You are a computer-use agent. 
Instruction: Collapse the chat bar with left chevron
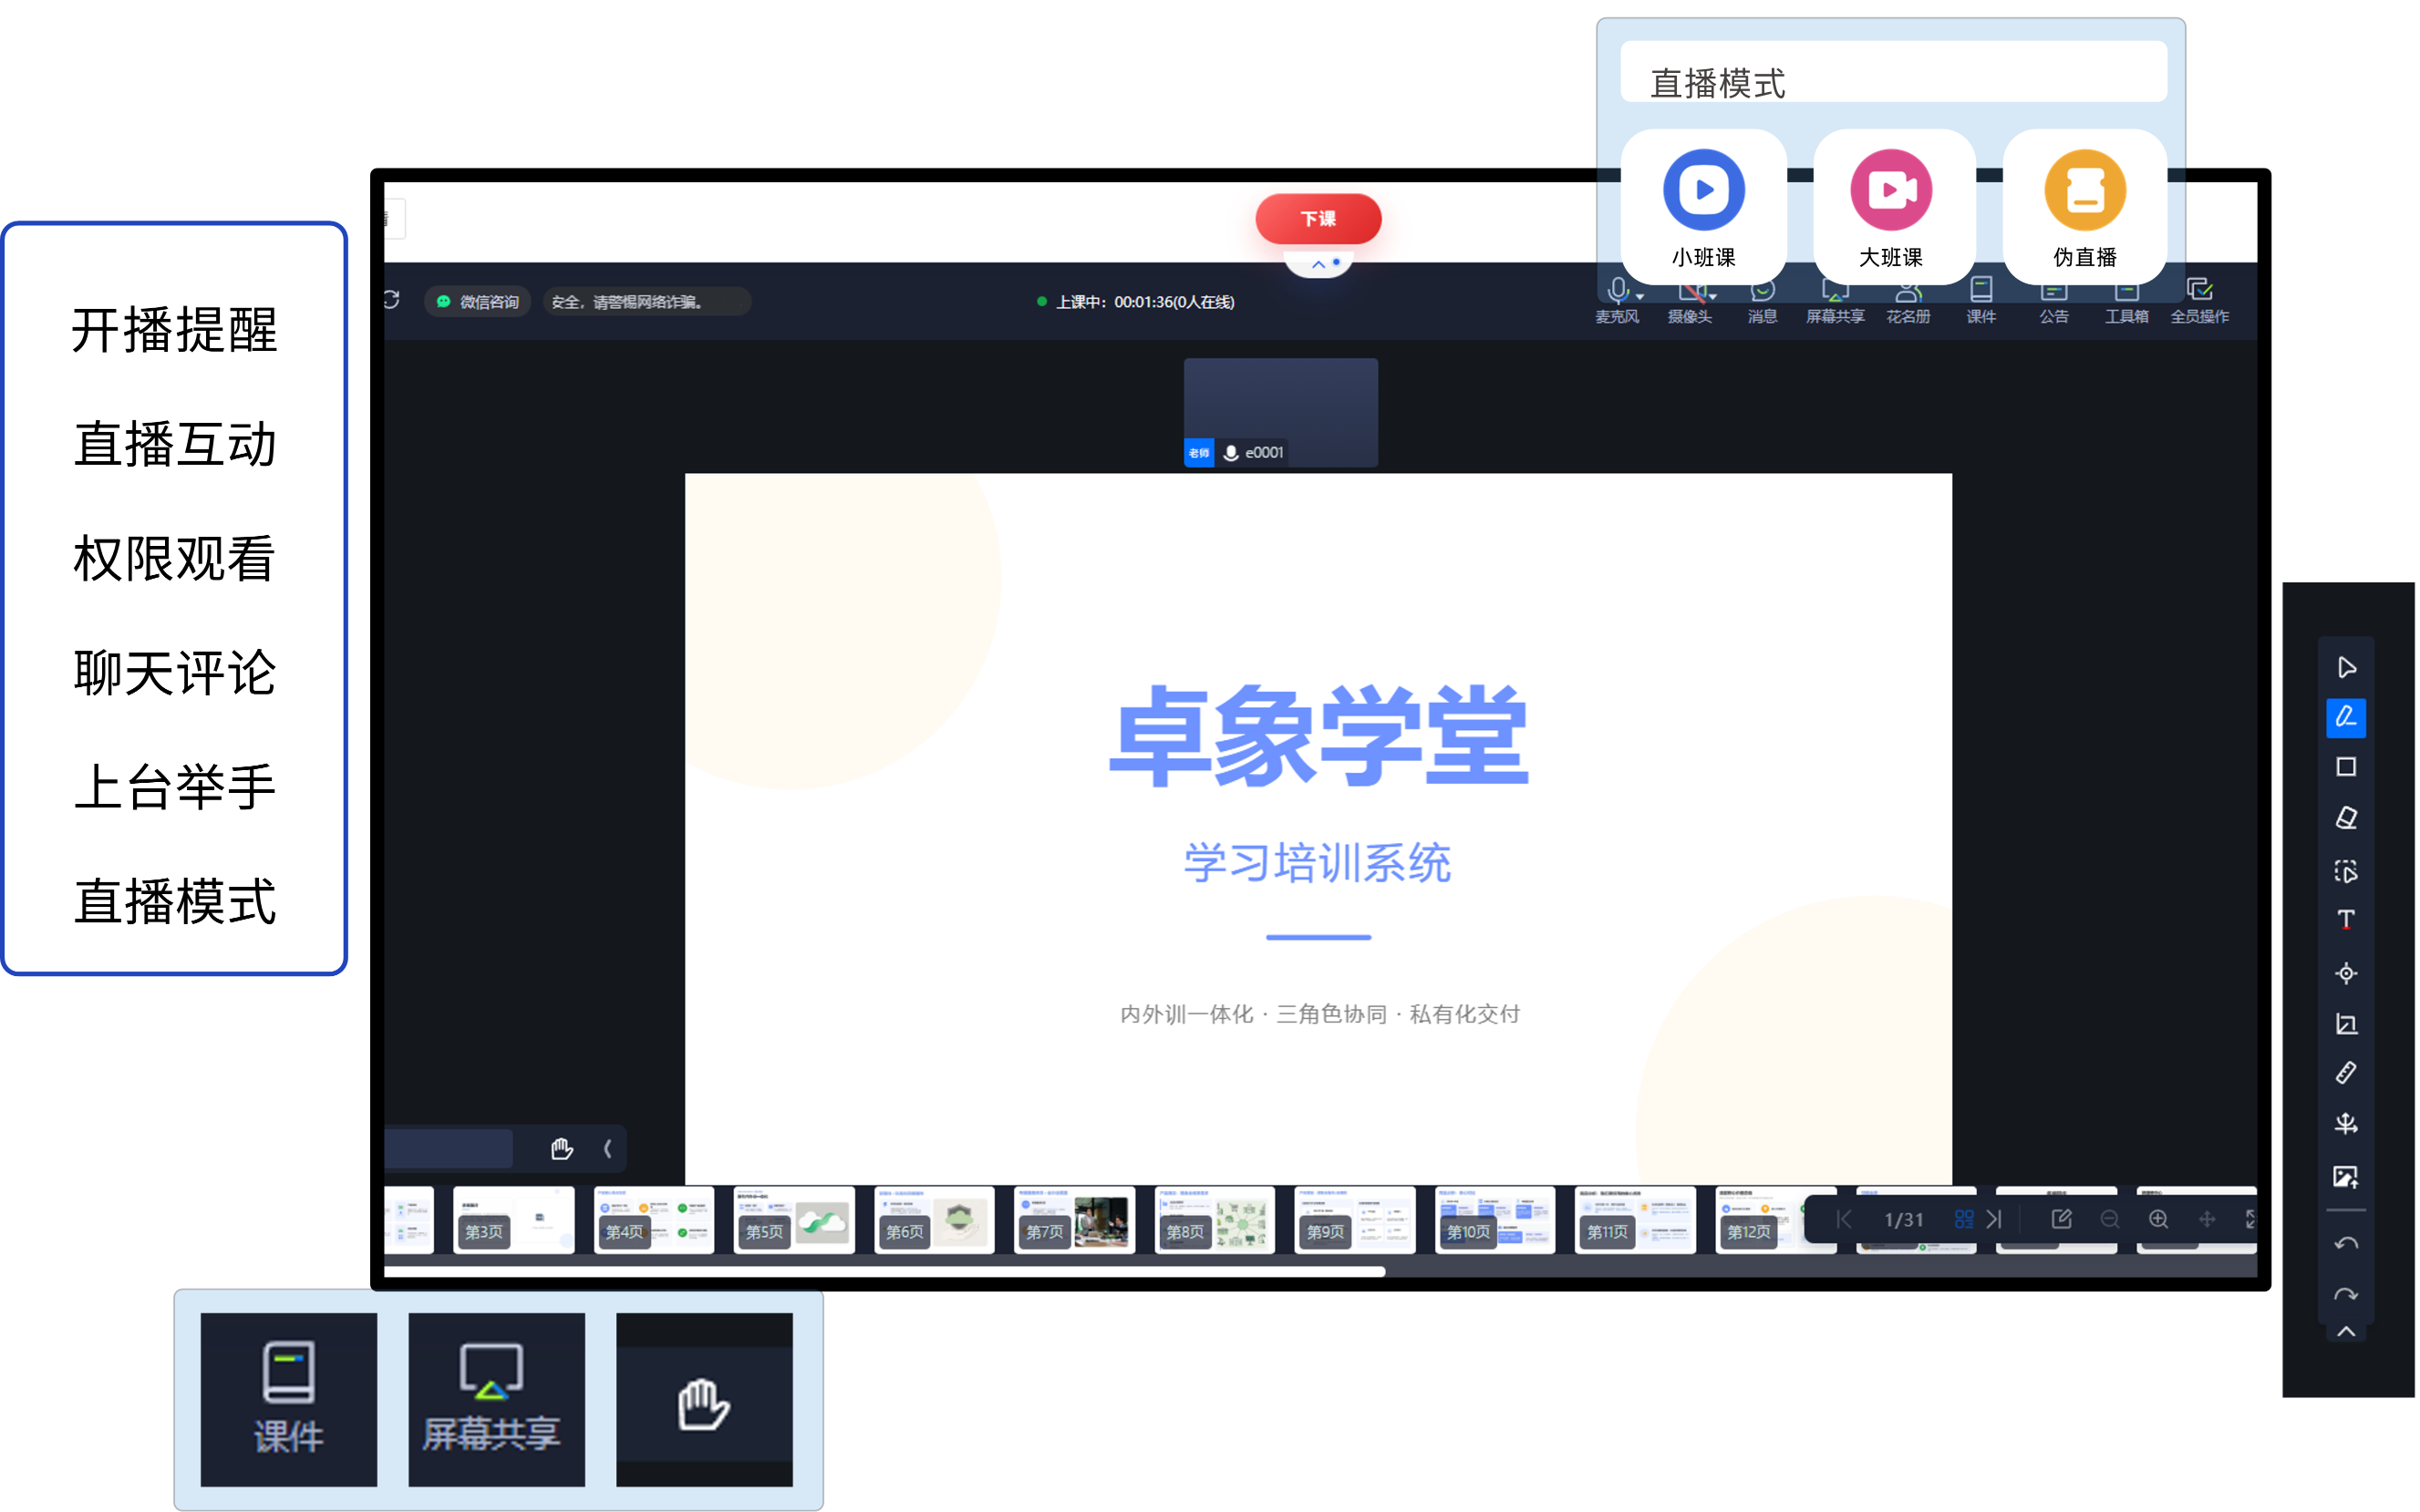pos(607,1149)
